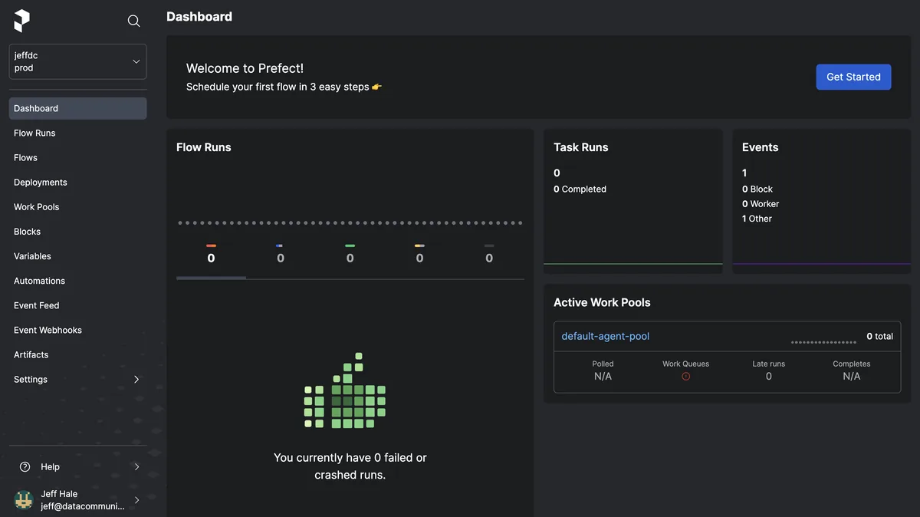Open the default-agent-pool link
Viewport: 920px width, 517px height.
pyautogui.click(x=606, y=336)
